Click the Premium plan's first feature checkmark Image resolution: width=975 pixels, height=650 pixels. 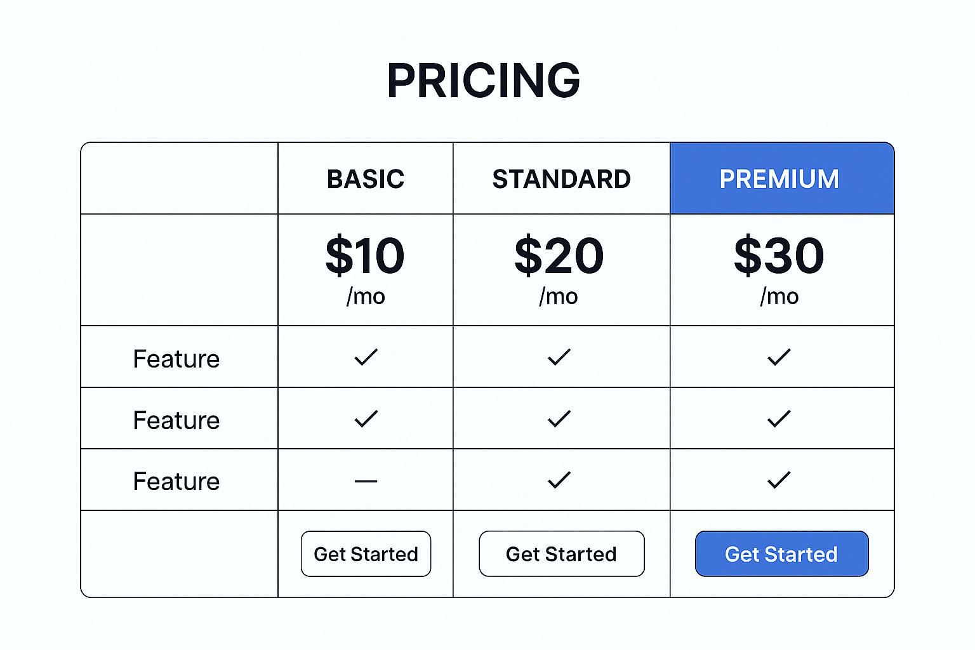pyautogui.click(x=779, y=357)
